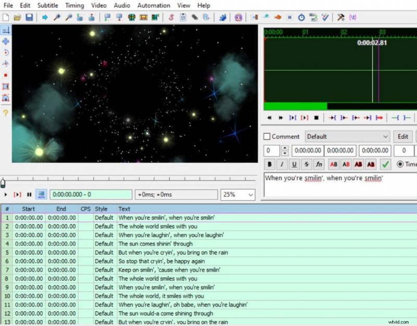Open the primary color picker AB button
Screen dimensions: 417x326
click(334, 164)
